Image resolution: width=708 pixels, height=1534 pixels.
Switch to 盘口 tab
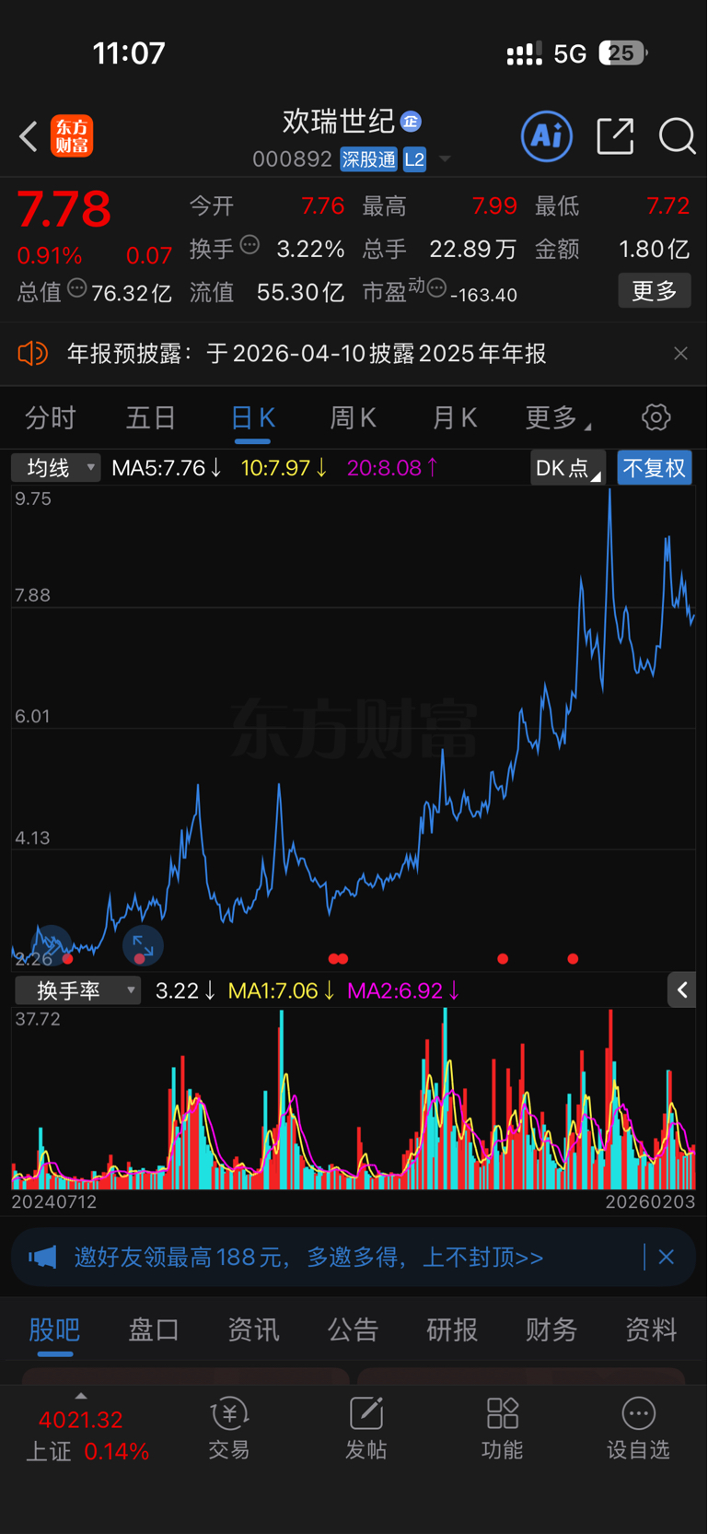[154, 1329]
